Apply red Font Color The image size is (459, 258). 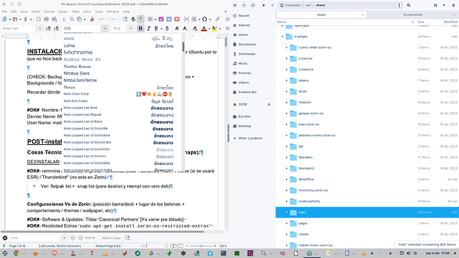[x=204, y=29]
